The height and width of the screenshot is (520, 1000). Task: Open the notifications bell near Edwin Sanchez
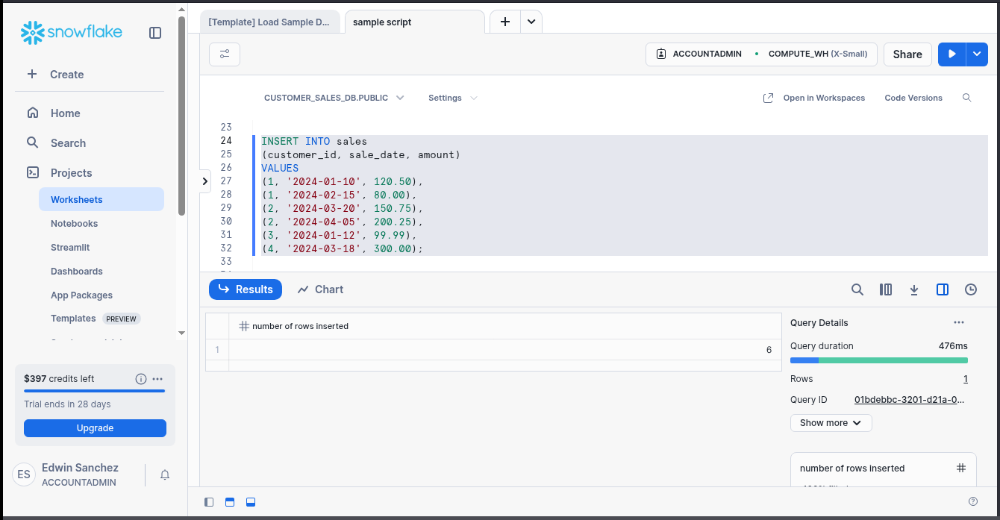(x=164, y=474)
